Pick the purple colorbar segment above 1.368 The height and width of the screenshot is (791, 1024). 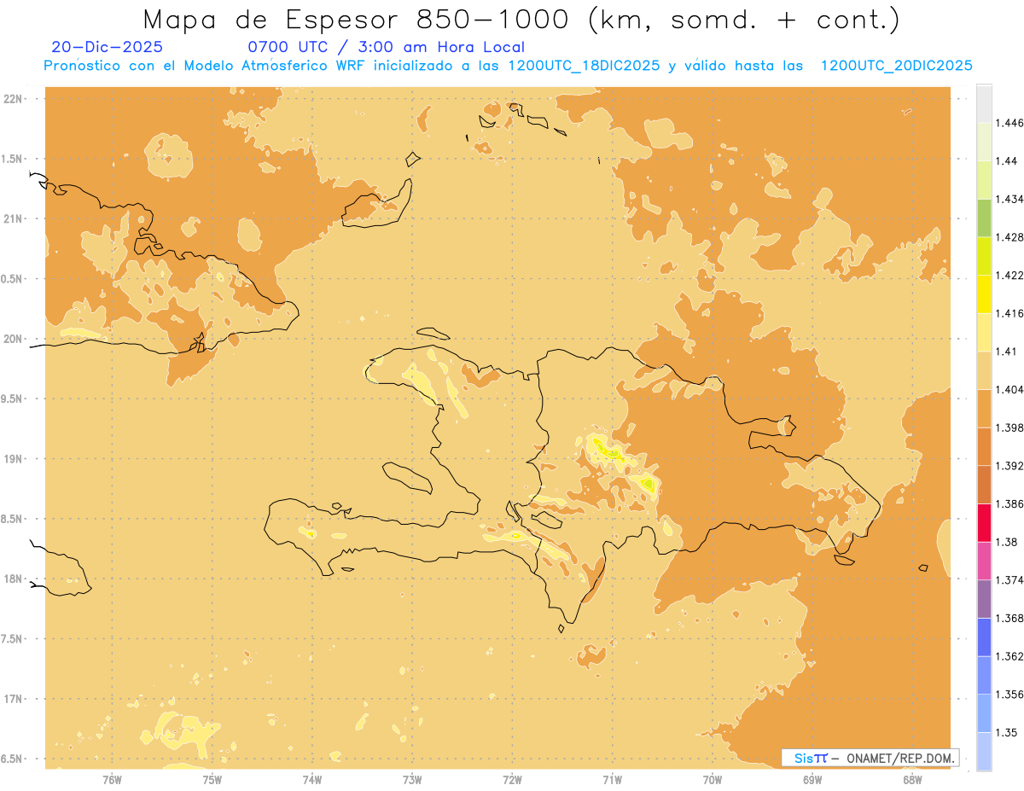pyautogui.click(x=984, y=599)
